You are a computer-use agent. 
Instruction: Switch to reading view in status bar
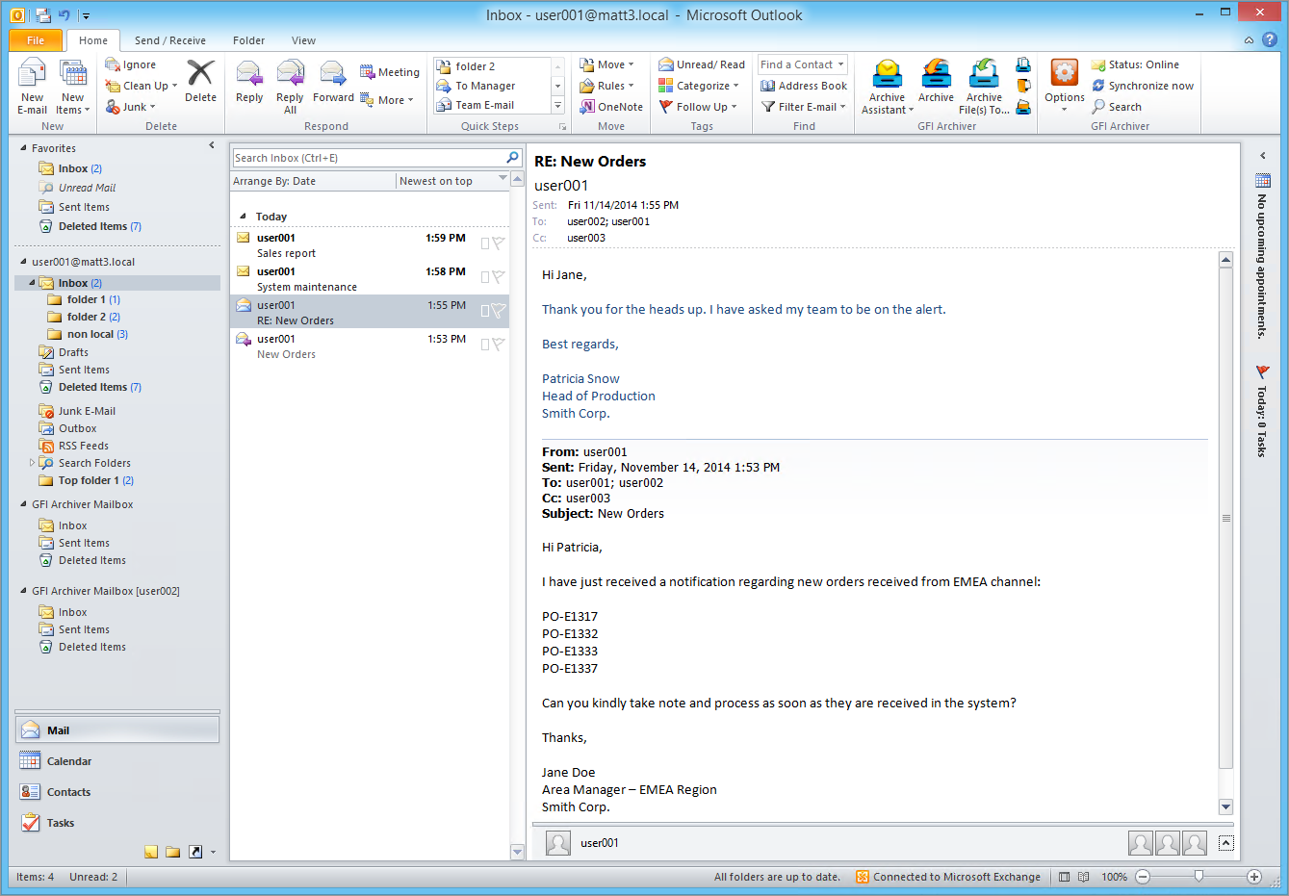pyautogui.click(x=1084, y=877)
